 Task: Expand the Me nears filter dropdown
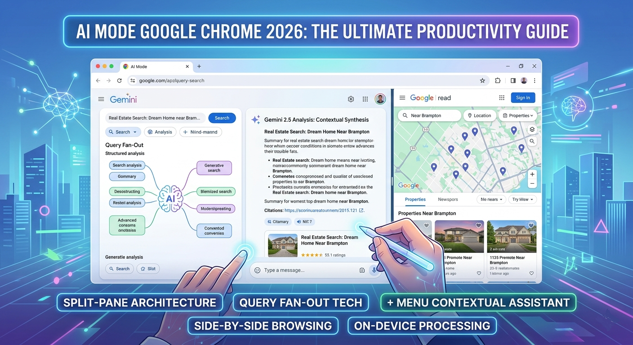(491, 199)
